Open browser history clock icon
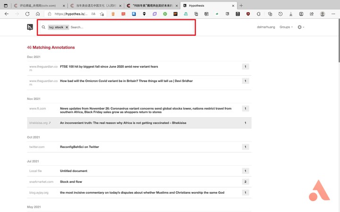Viewport: 340px width, 212px height. pos(280,14)
